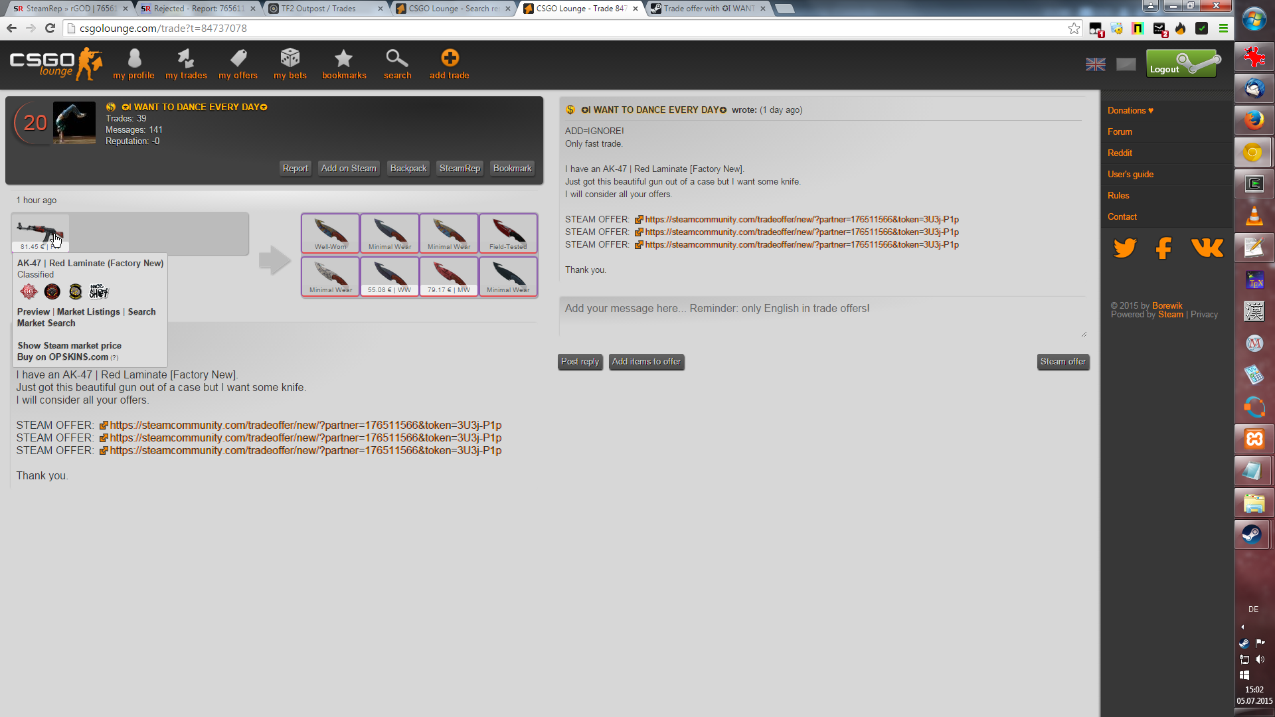Bookmark this page with star in address bar
This screenshot has width=1275, height=717.
click(1074, 28)
